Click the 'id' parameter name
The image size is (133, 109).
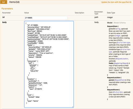coord(4,17)
